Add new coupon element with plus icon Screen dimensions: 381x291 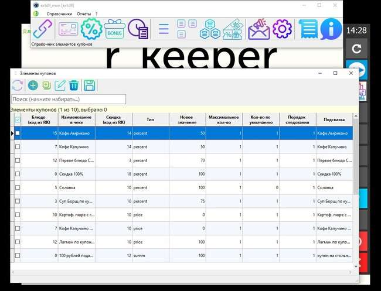coord(33,85)
